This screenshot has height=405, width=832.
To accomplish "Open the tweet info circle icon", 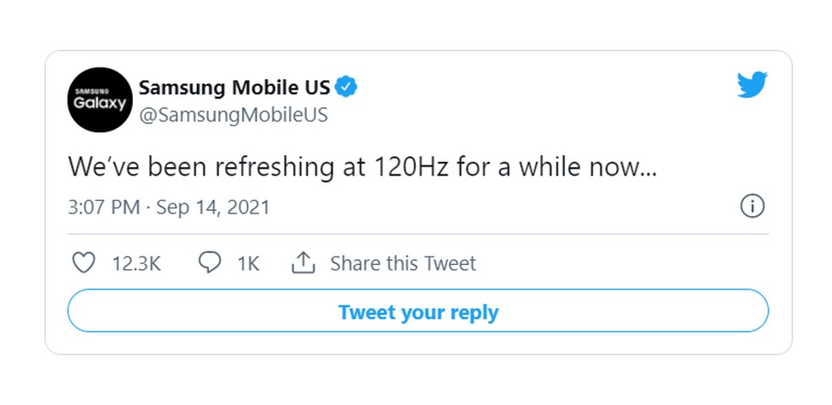I will coord(752,206).
